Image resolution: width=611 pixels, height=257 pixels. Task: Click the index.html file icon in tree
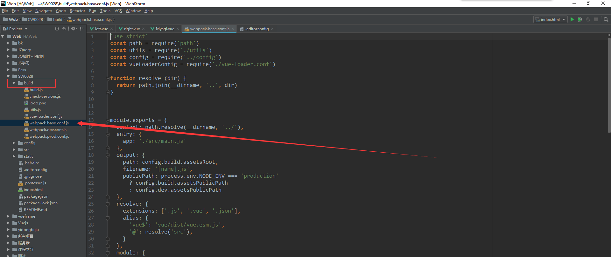coord(21,190)
